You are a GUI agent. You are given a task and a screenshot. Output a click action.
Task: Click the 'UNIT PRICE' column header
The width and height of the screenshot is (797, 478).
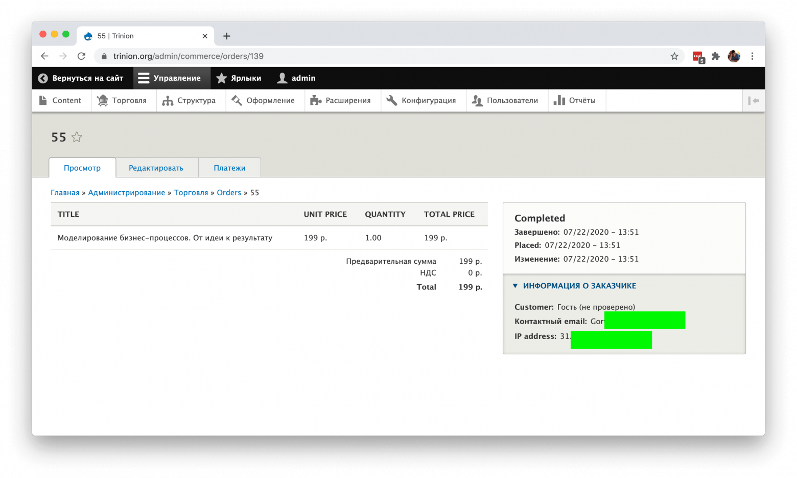click(325, 214)
